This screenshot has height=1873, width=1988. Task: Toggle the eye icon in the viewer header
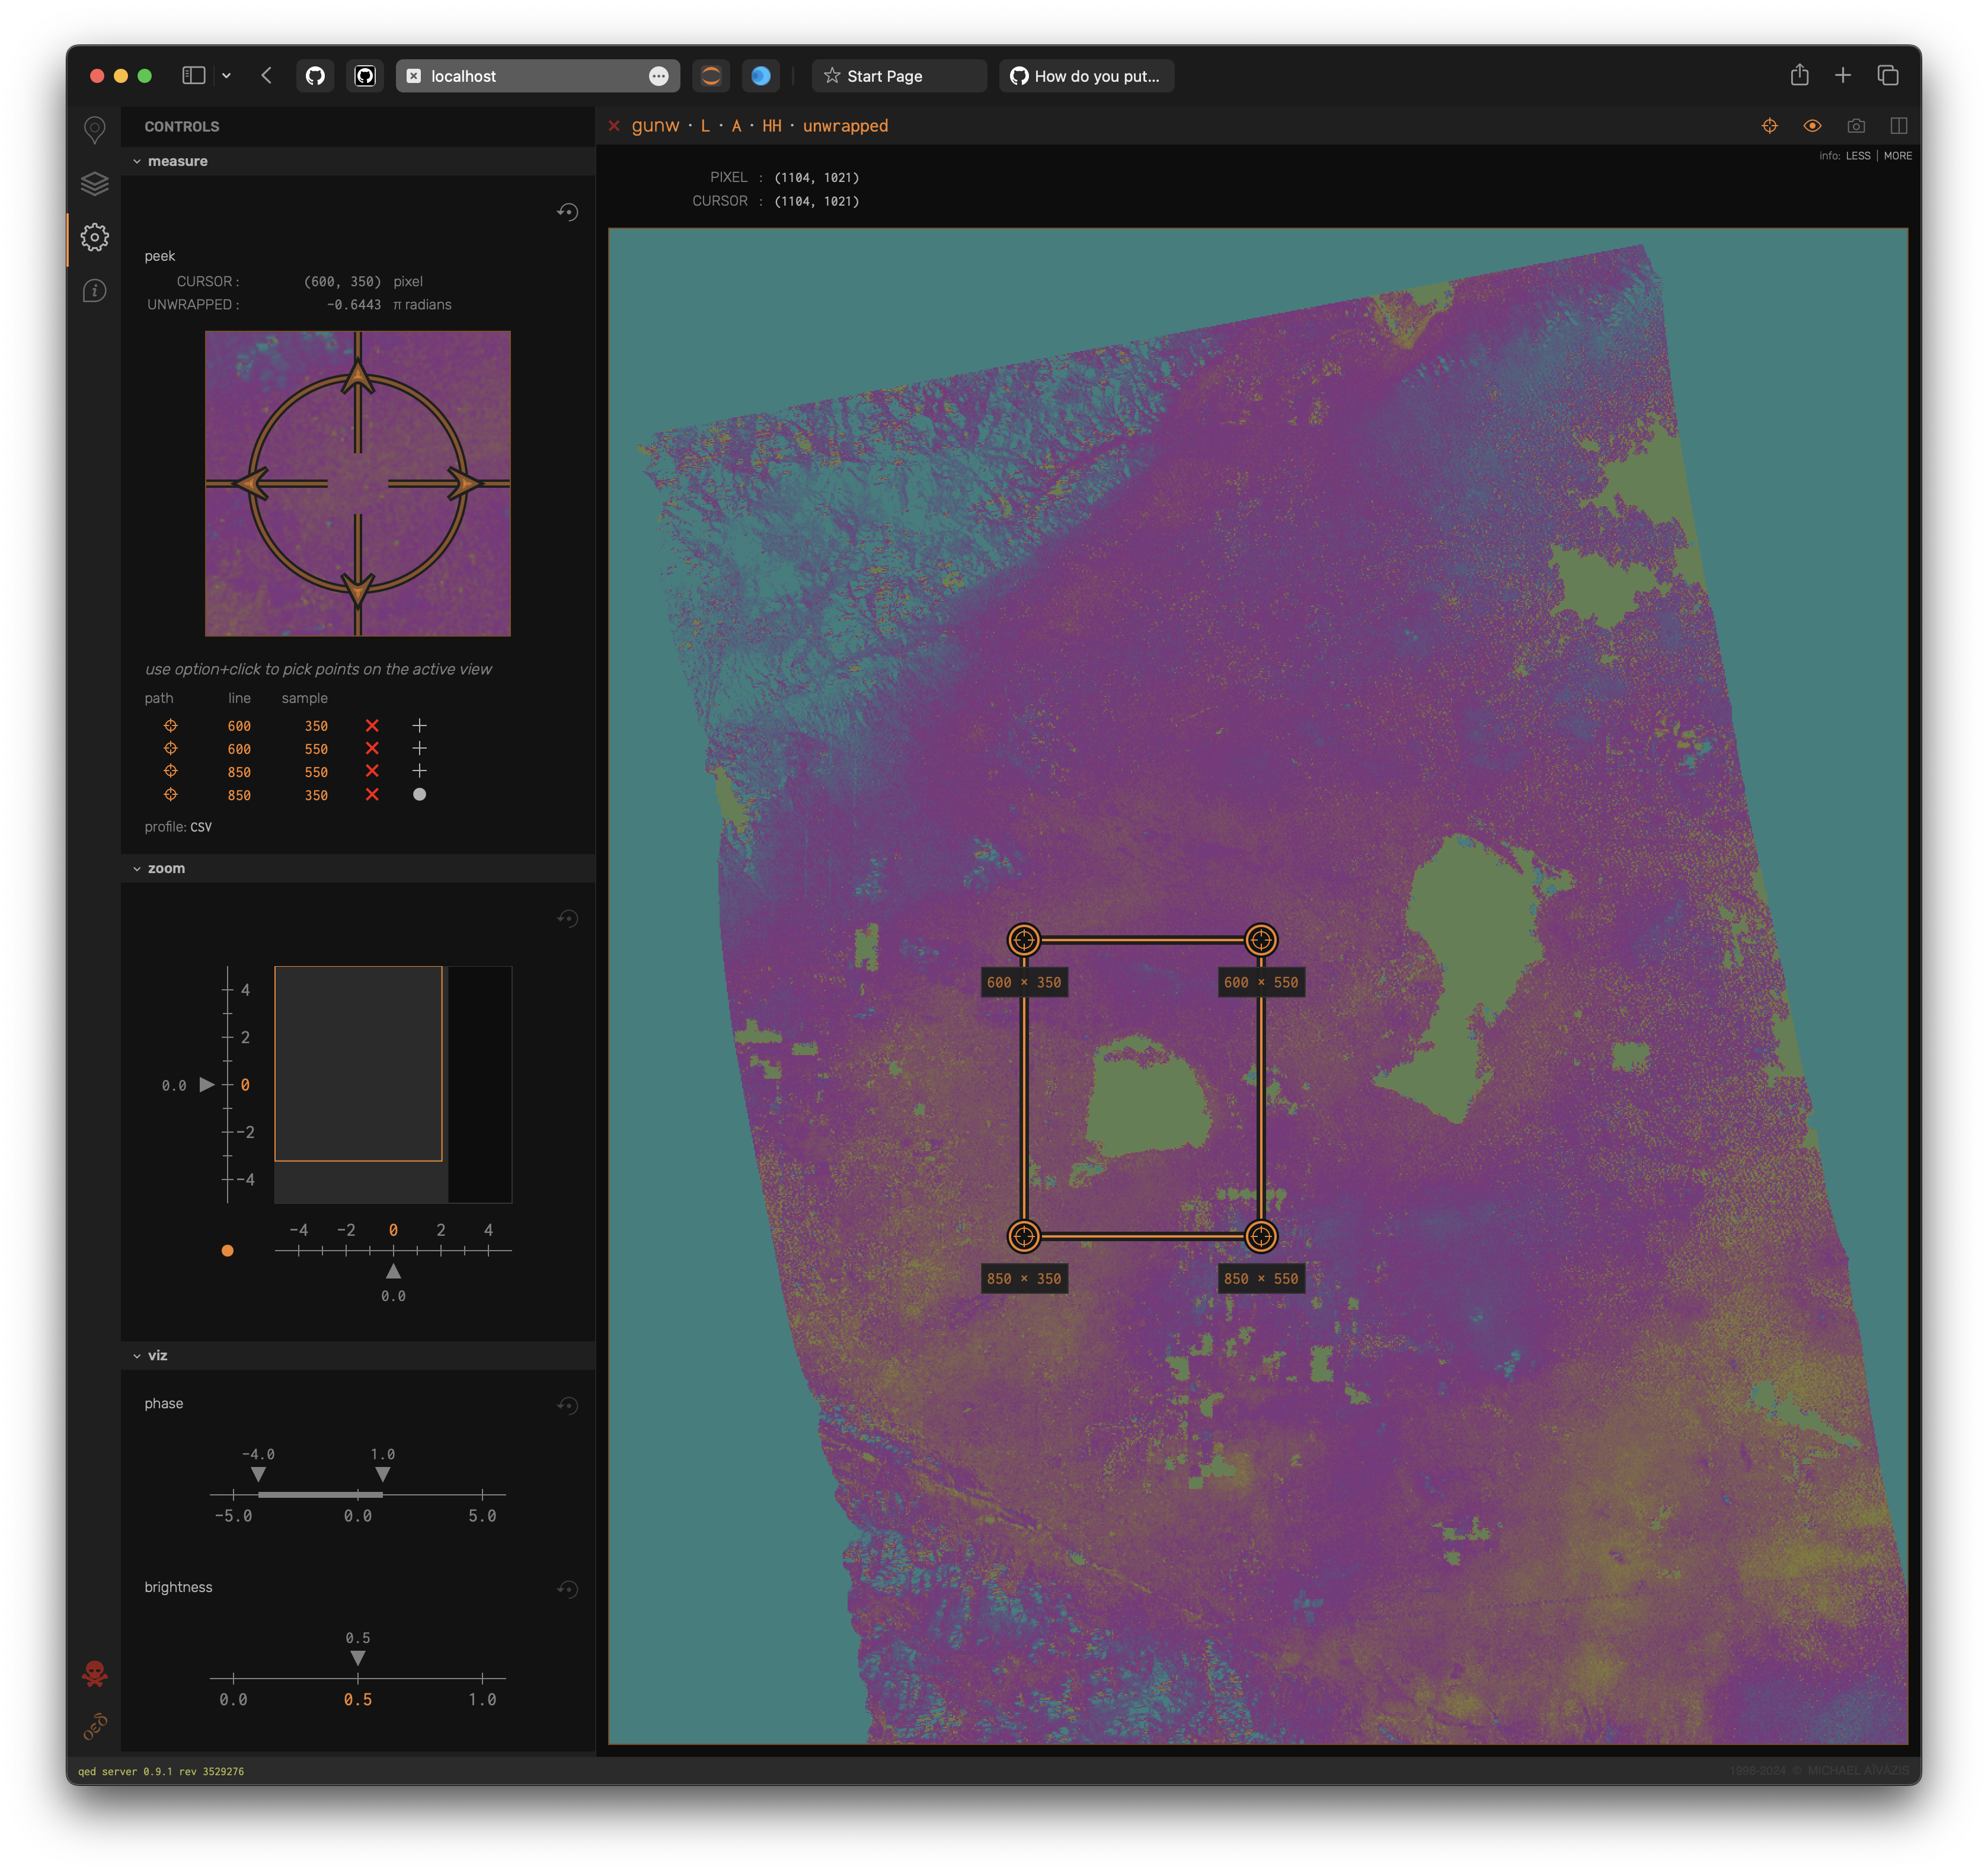(x=1812, y=126)
